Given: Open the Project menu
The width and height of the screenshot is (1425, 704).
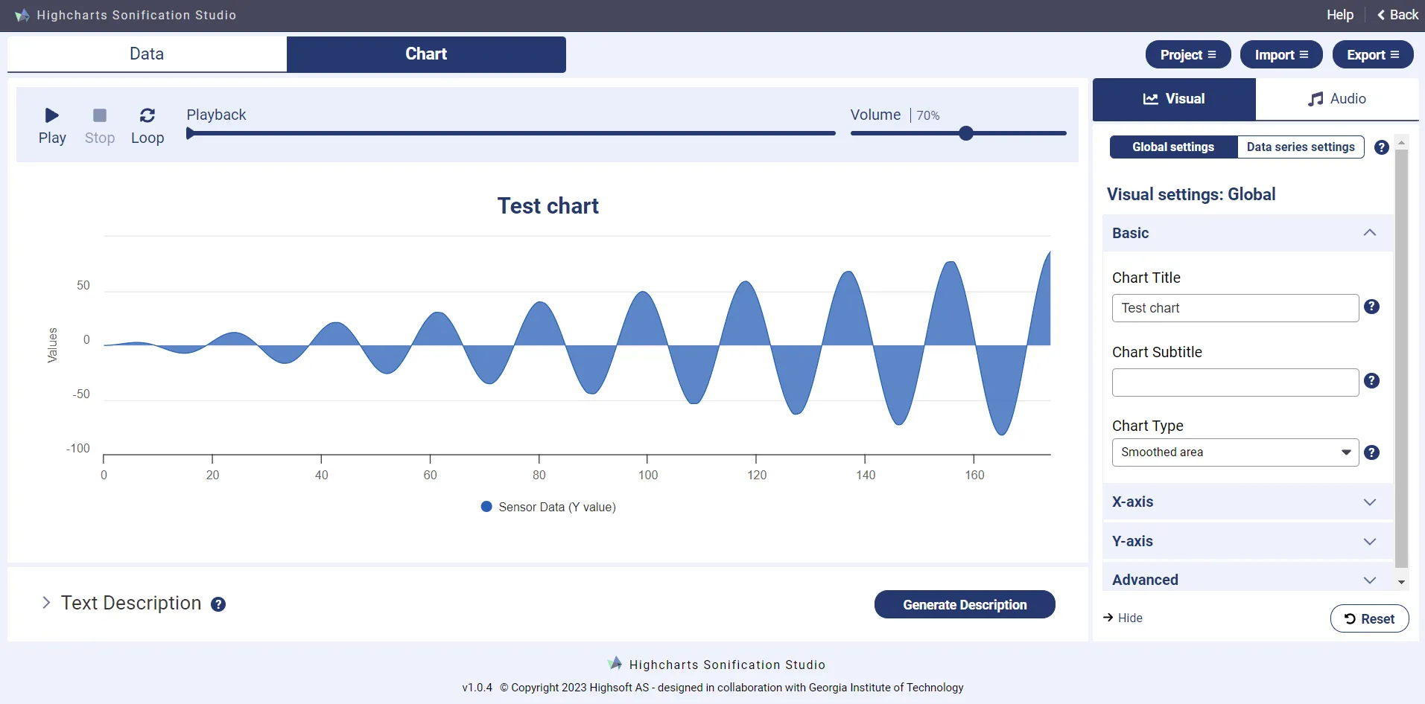Looking at the screenshot, I should point(1188,54).
